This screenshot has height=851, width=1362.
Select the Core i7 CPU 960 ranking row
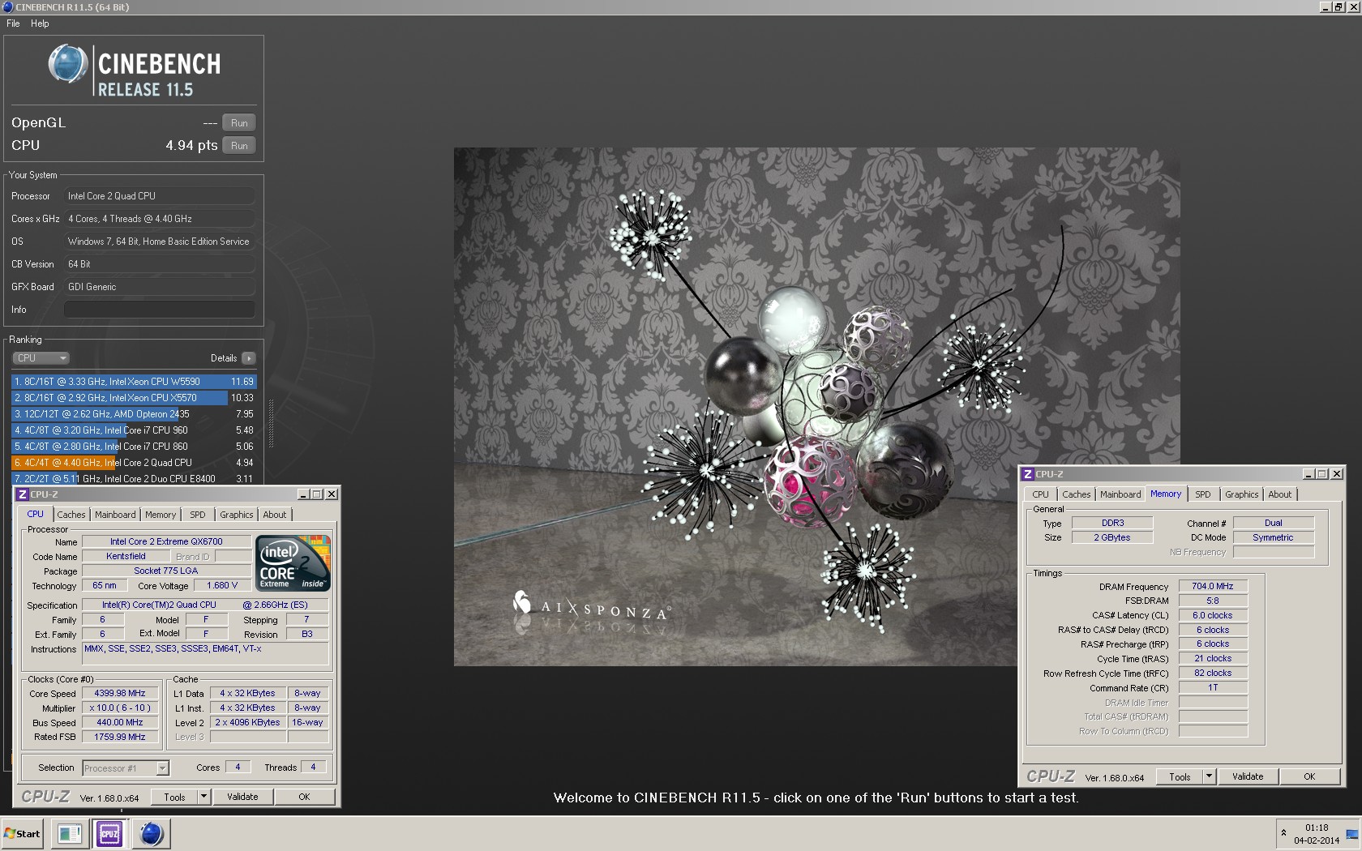134,430
